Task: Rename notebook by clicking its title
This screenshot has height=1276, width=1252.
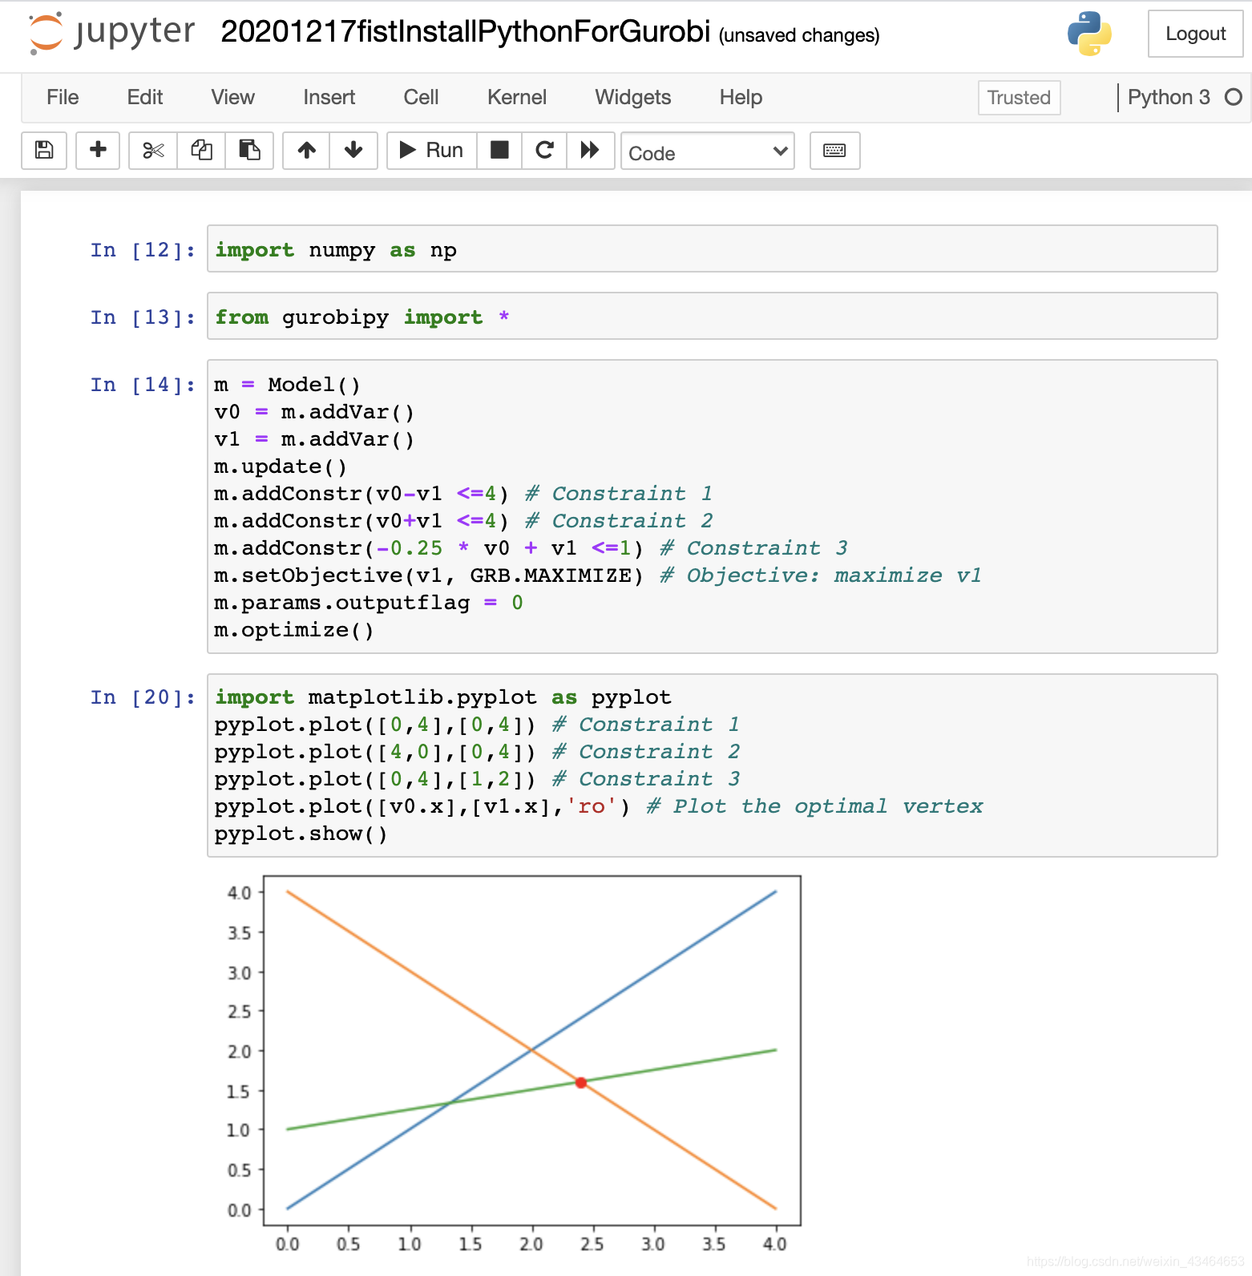Action: (x=466, y=31)
